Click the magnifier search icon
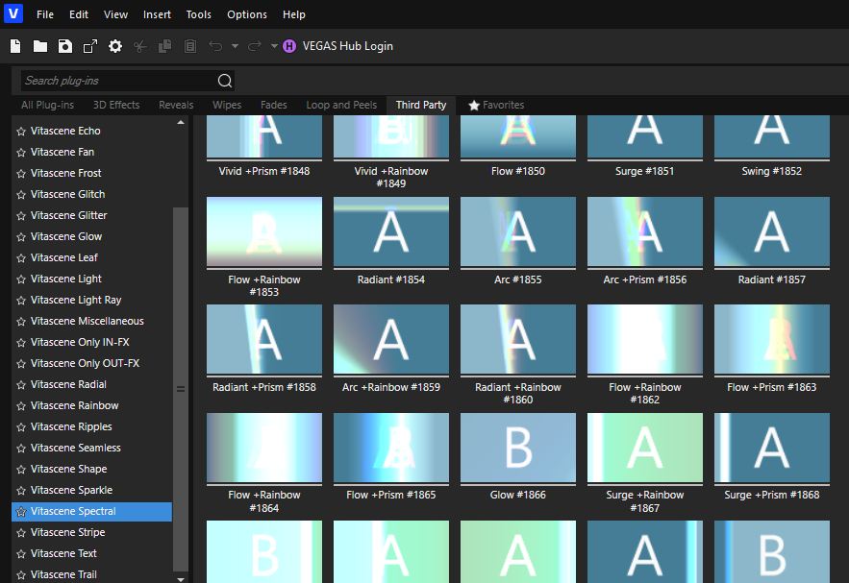Image resolution: width=849 pixels, height=583 pixels. [x=225, y=81]
